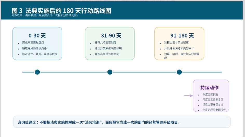Click the 咨询式建议 text box at the bottom
This screenshot has height=137, width=245.
tap(122, 122)
